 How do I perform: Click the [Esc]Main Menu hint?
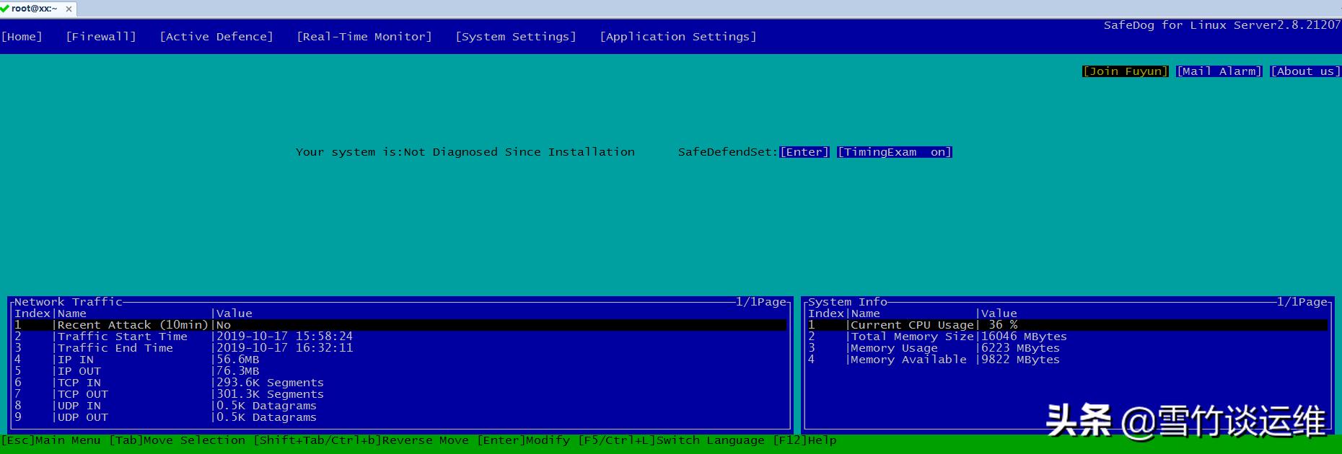51,440
